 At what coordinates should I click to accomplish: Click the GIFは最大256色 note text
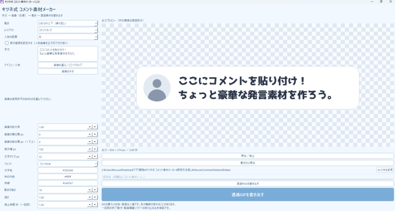pos(138,204)
